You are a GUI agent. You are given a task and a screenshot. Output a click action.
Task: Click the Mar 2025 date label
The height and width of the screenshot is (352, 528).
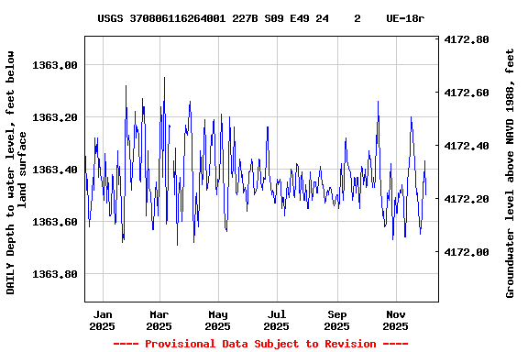[x=159, y=320]
